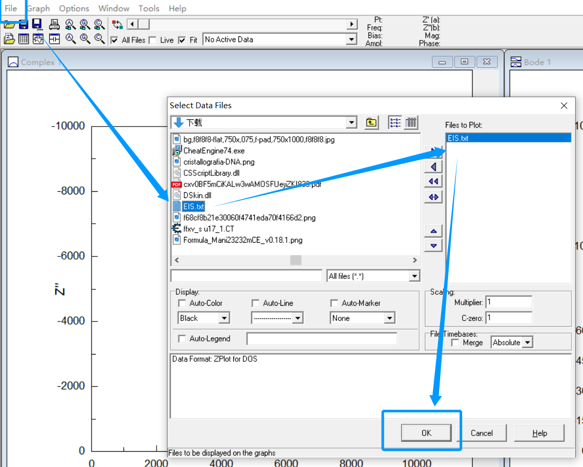Open the Tools menu
The height and width of the screenshot is (467, 583).
[x=149, y=8]
